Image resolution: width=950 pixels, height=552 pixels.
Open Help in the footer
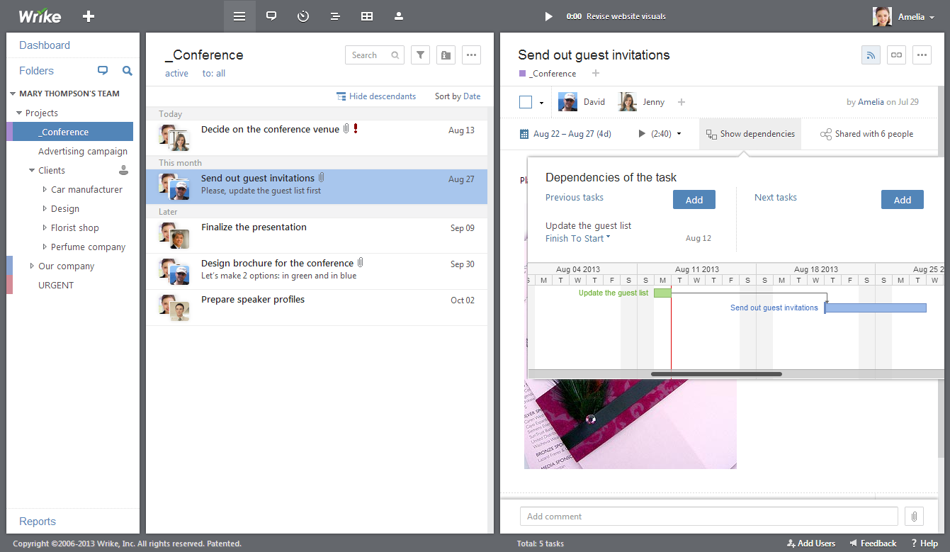click(x=924, y=543)
